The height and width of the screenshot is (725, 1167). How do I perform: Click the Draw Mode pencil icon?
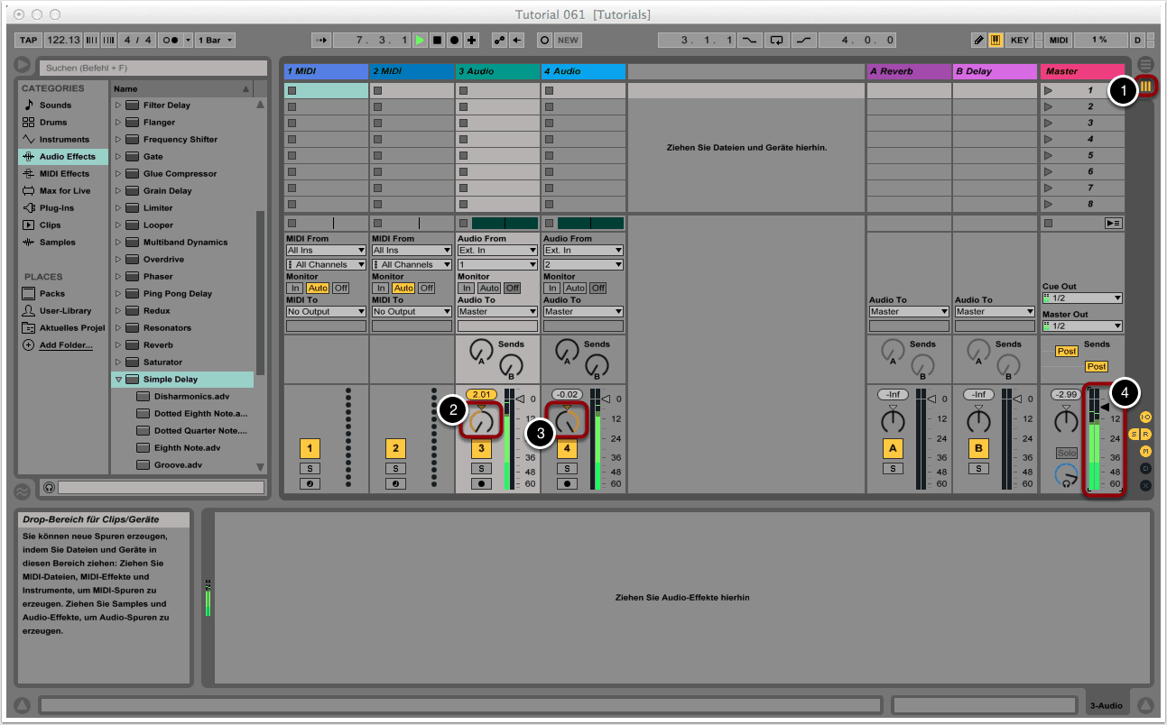click(x=979, y=41)
